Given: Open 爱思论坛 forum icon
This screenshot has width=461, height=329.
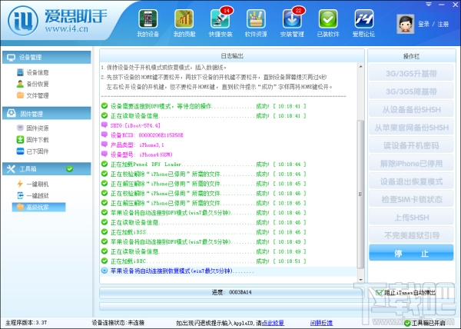Looking at the screenshot, I should pyautogui.click(x=364, y=24).
